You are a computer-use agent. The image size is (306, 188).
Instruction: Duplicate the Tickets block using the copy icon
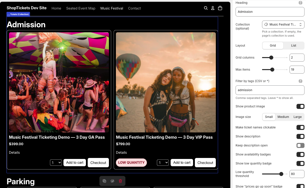click(104, 181)
